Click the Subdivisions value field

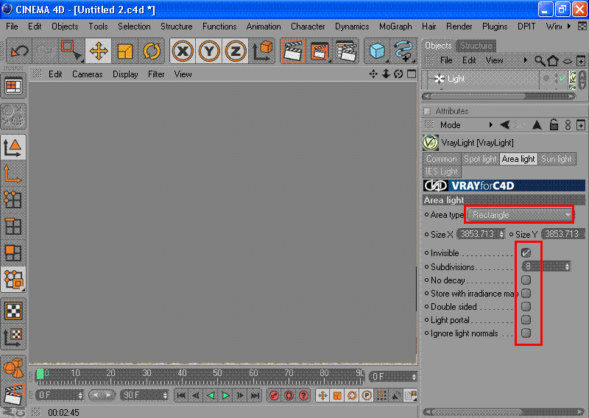tap(546, 266)
